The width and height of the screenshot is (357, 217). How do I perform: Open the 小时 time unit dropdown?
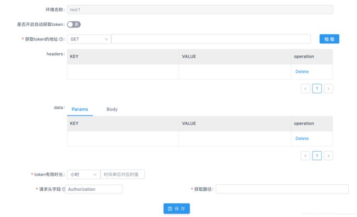pos(83,174)
